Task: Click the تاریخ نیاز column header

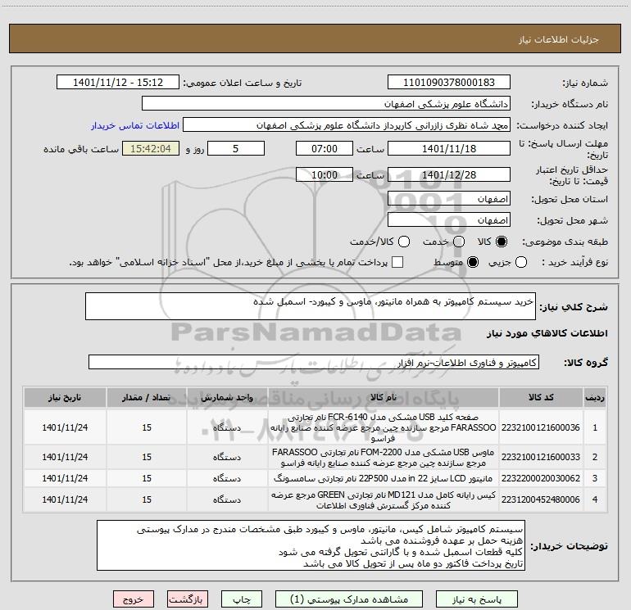Action: (65, 398)
